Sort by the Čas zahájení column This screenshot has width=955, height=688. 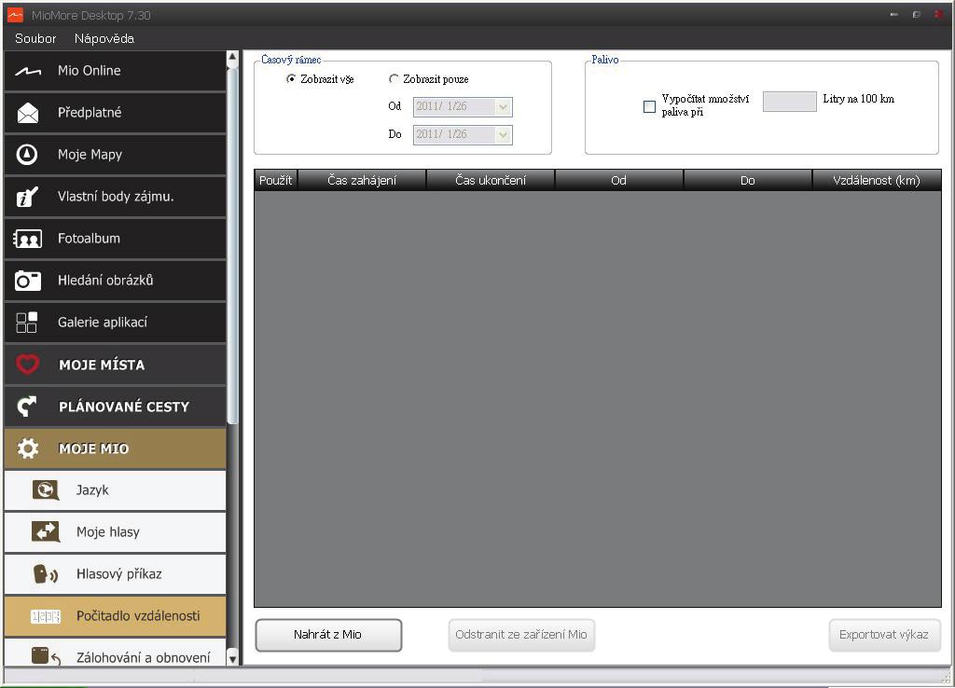pos(362,180)
